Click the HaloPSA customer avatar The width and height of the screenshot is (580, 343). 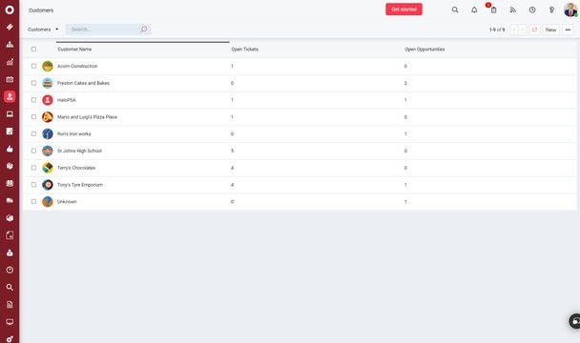(x=48, y=100)
